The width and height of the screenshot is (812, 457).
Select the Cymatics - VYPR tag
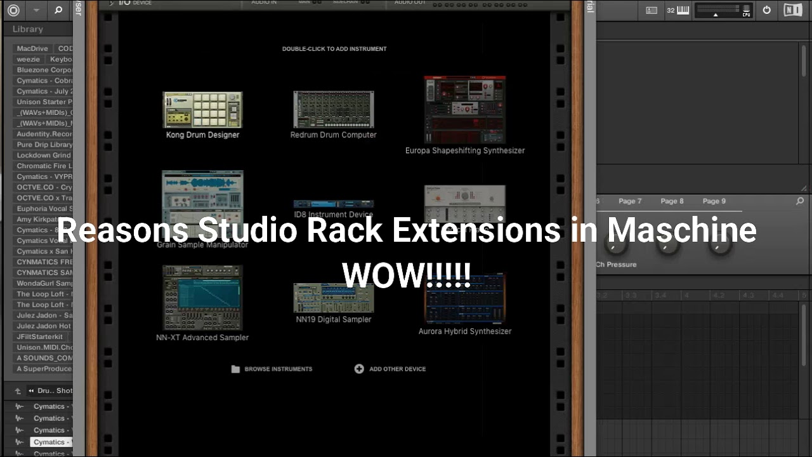point(44,176)
